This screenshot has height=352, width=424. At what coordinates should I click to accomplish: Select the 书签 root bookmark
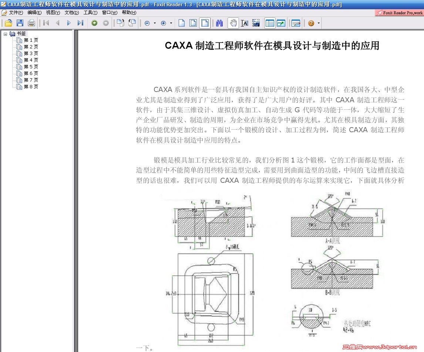coord(21,34)
